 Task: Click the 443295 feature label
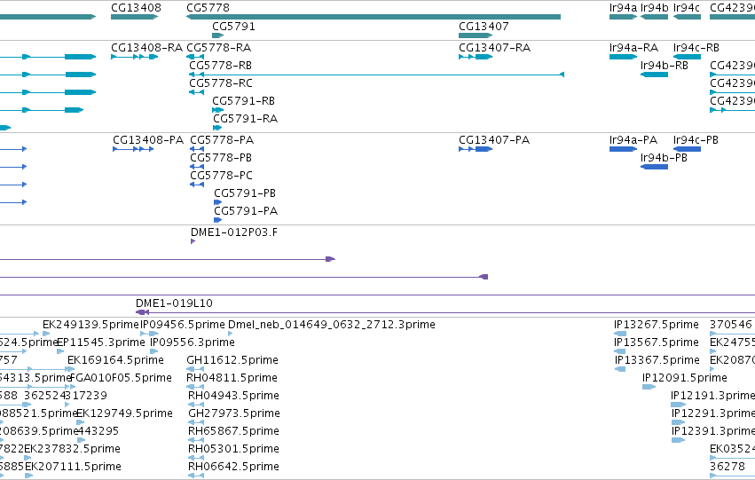click(x=98, y=431)
